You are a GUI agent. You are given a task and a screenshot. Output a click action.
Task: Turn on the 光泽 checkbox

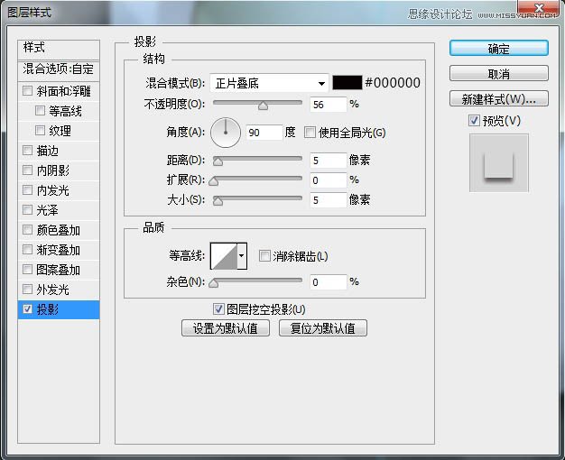coord(27,209)
